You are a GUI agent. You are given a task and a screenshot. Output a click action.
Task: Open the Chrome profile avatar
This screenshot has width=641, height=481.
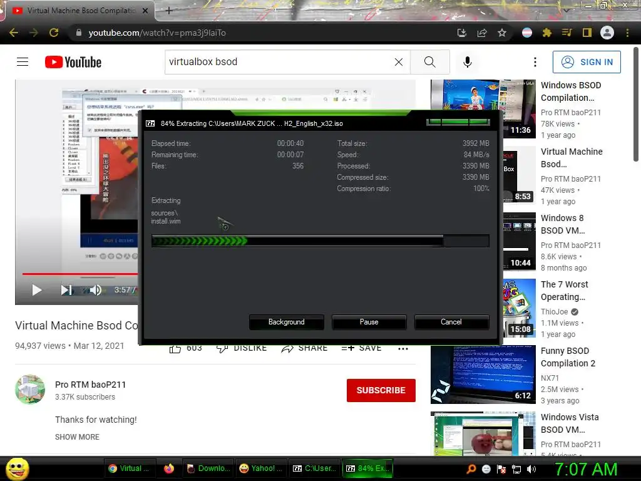coord(607,33)
